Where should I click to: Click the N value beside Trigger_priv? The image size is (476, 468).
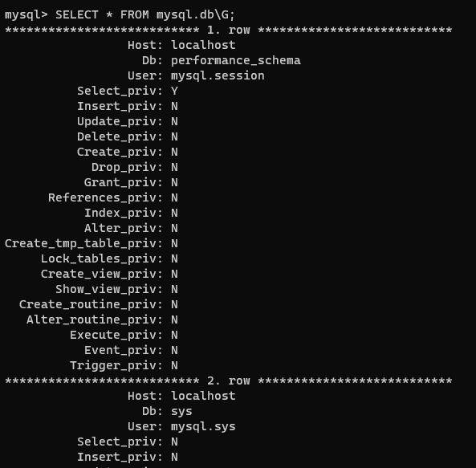tap(174, 365)
